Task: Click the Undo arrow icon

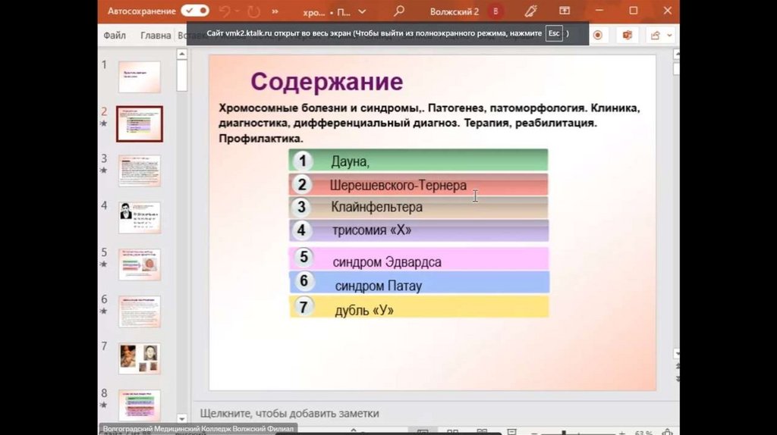Action: tap(225, 11)
